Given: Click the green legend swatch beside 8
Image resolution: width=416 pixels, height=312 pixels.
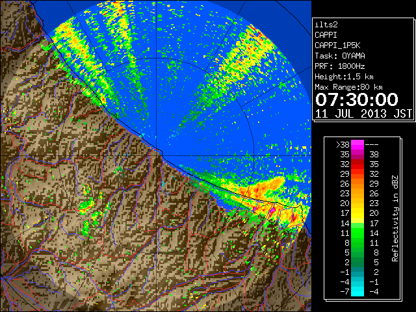Looking at the screenshot, I should coord(357,242).
